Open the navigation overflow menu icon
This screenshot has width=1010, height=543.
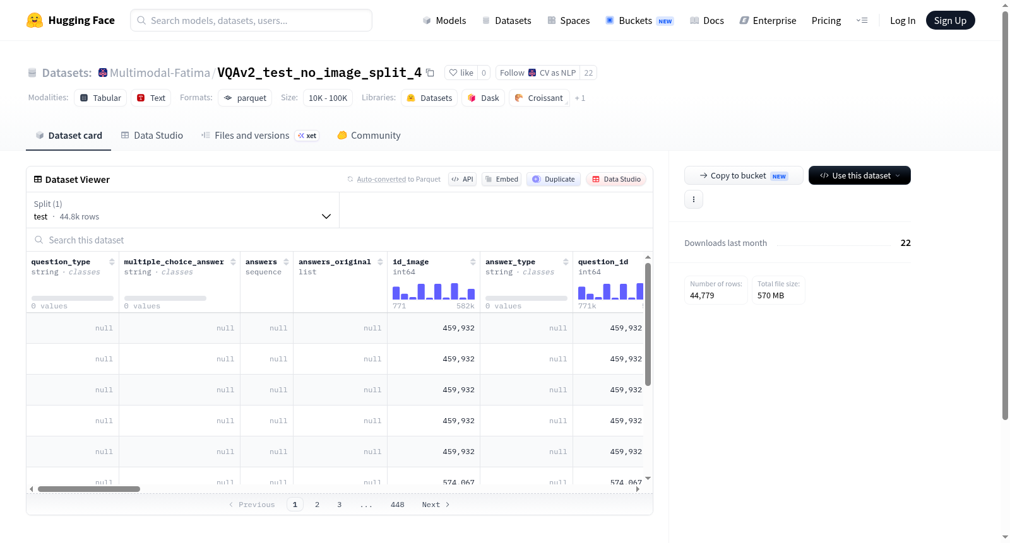coord(862,20)
